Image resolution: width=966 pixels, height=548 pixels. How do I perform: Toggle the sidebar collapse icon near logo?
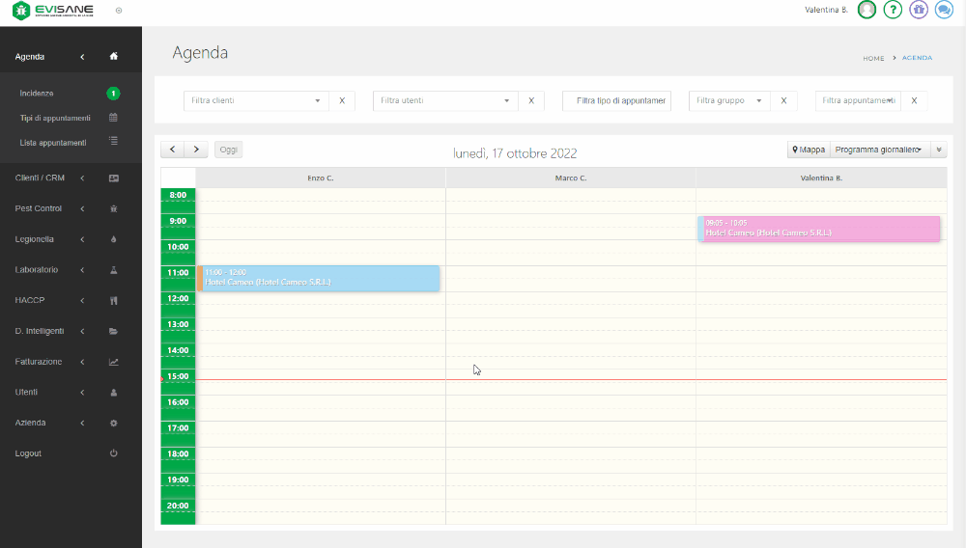click(x=118, y=11)
